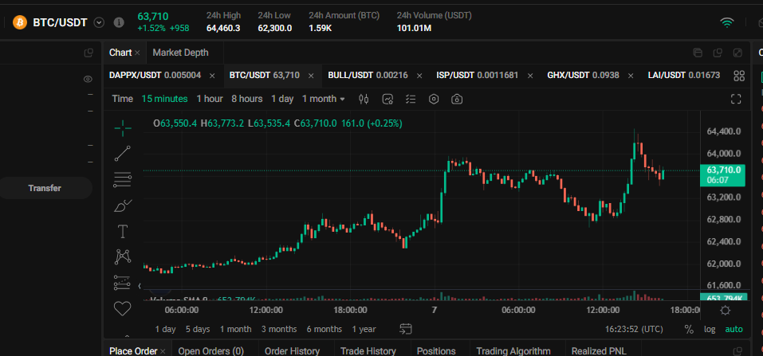Click the Bitcoin coin logo

20,22
